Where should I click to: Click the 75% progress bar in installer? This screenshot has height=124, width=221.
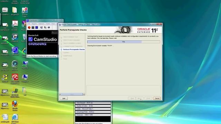tap(124, 42)
